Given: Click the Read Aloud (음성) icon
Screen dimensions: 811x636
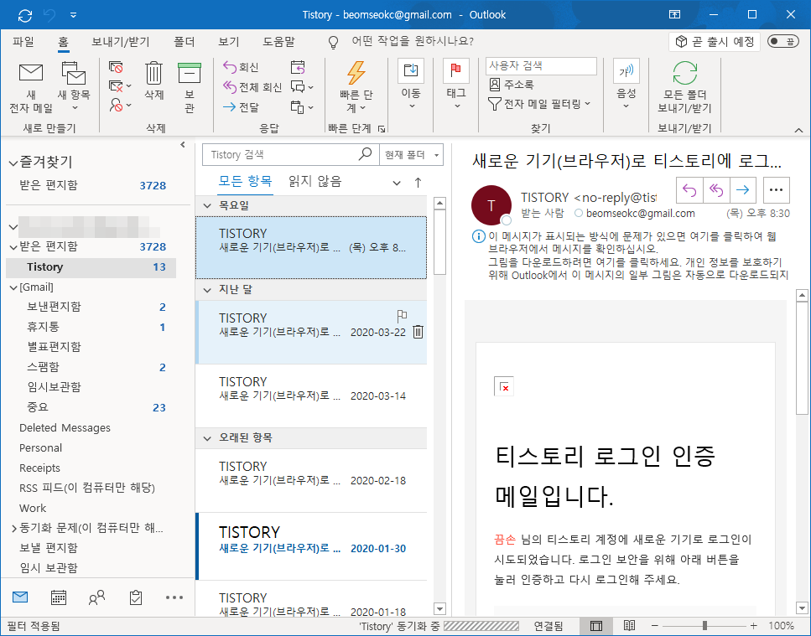Looking at the screenshot, I should [x=626, y=70].
